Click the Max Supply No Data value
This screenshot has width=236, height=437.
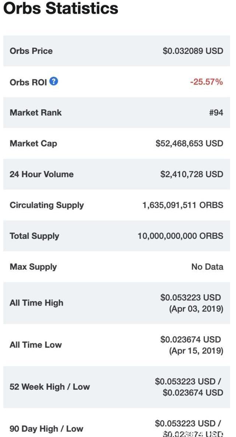coord(207,267)
